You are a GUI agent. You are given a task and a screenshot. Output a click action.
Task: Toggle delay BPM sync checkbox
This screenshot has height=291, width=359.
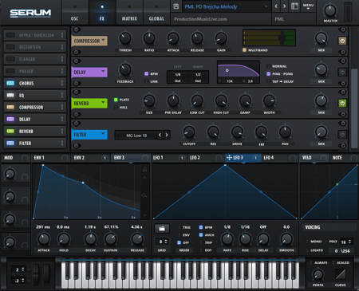pos(146,74)
